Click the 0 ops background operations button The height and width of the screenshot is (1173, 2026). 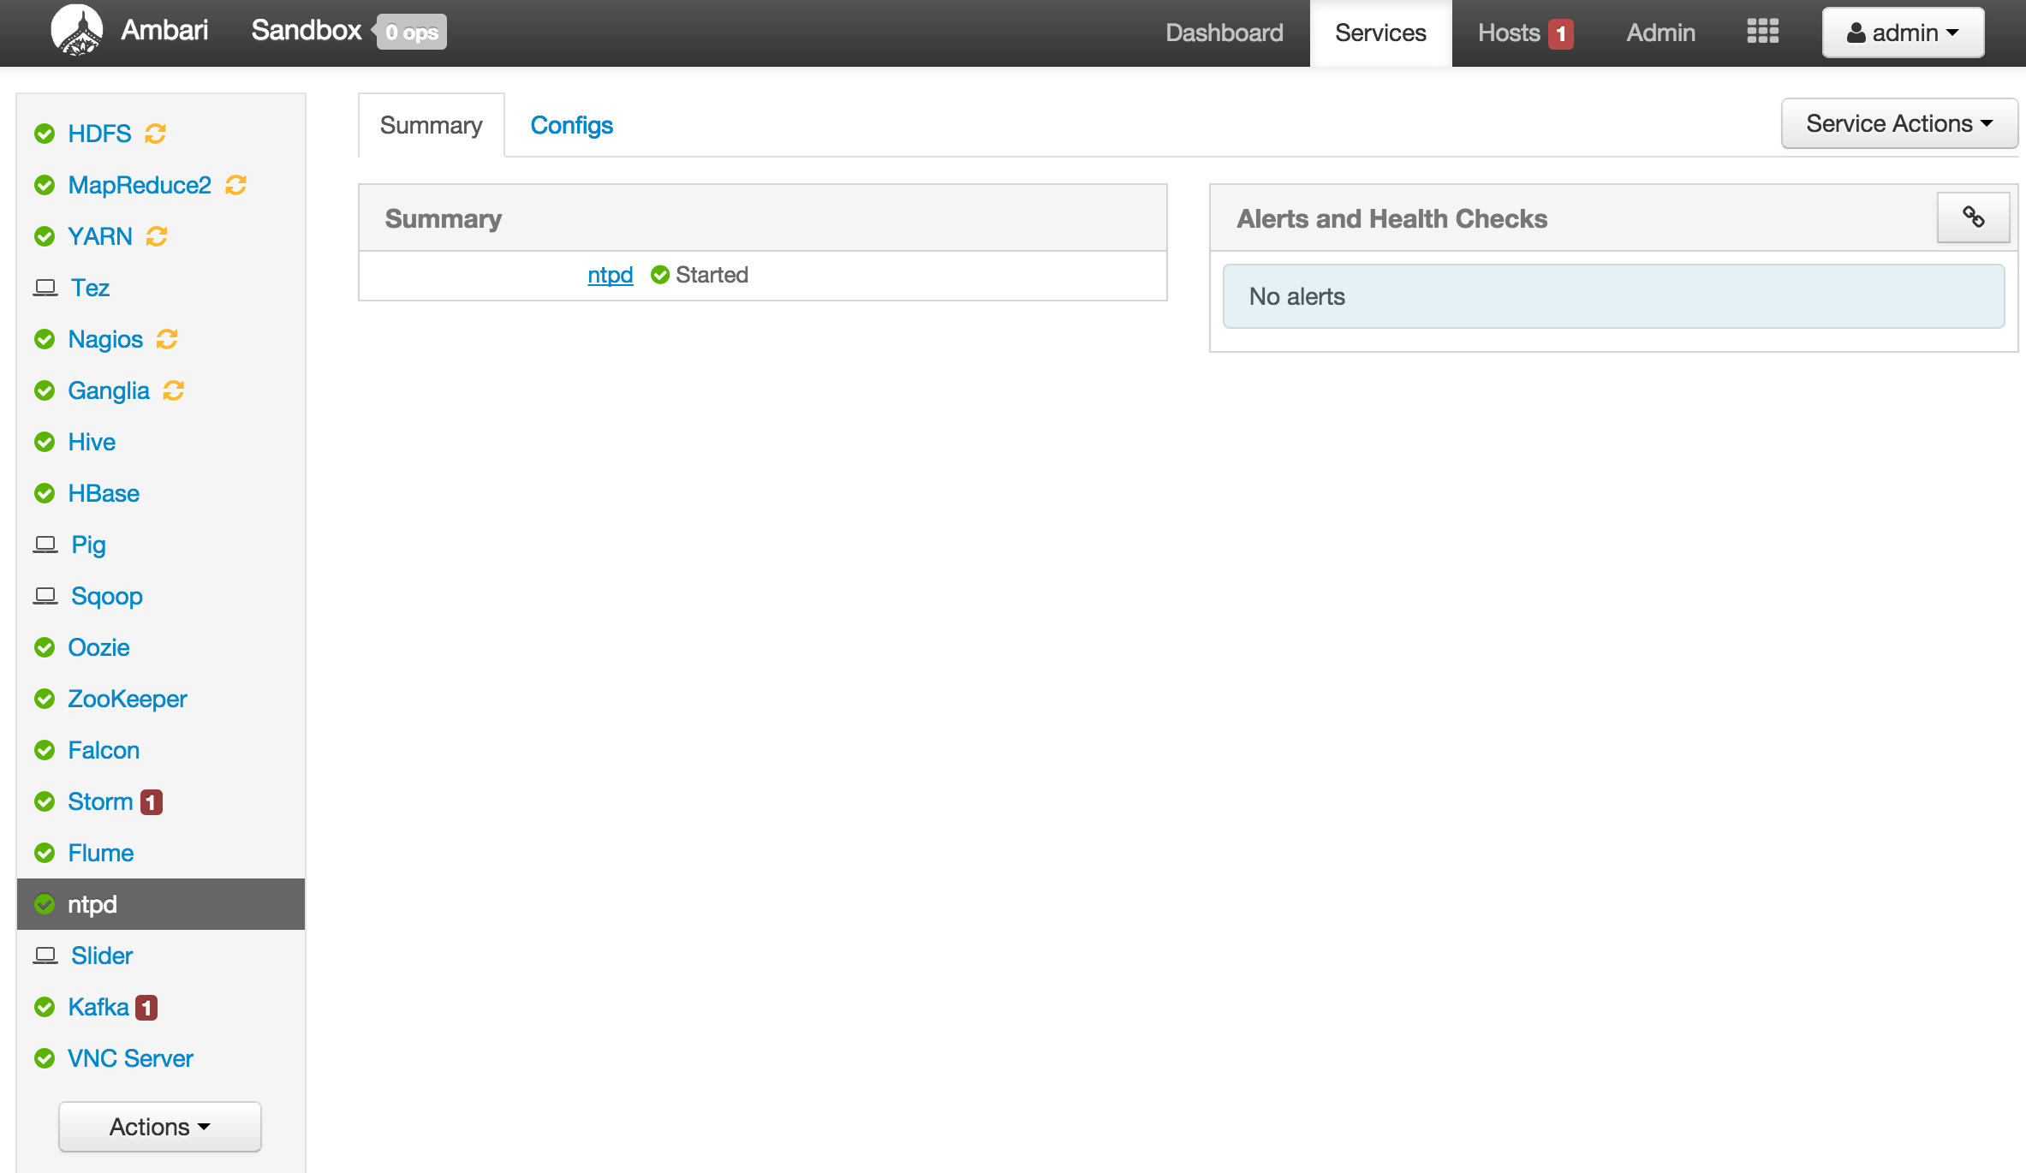click(412, 33)
